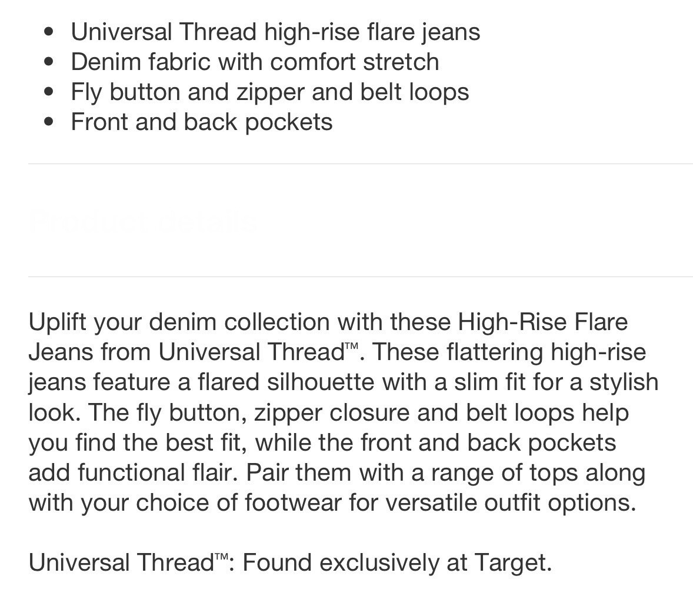Screen dimensions: 693x596
Task: Select the 'Front and back pockets' bullet
Action: (x=202, y=122)
